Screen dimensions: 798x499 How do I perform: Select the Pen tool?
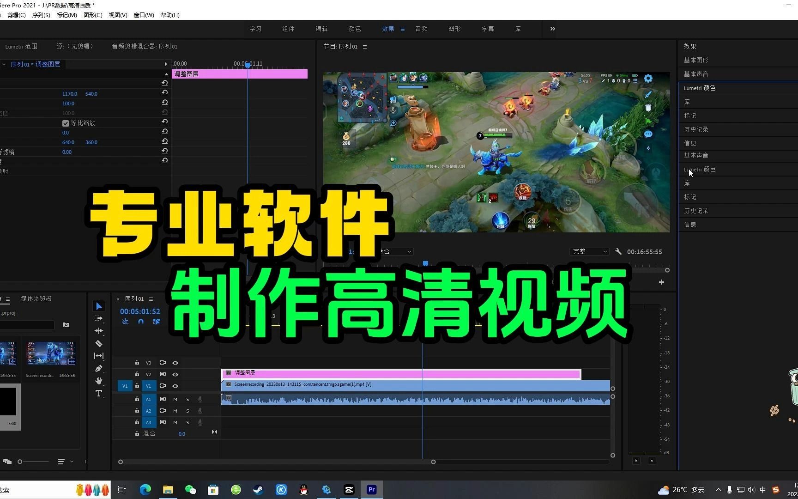pos(99,368)
